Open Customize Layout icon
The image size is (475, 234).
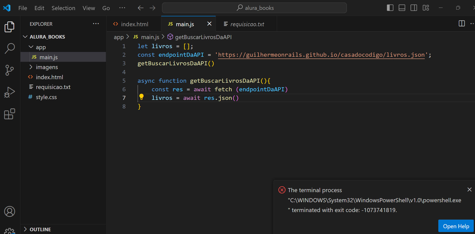[426, 8]
